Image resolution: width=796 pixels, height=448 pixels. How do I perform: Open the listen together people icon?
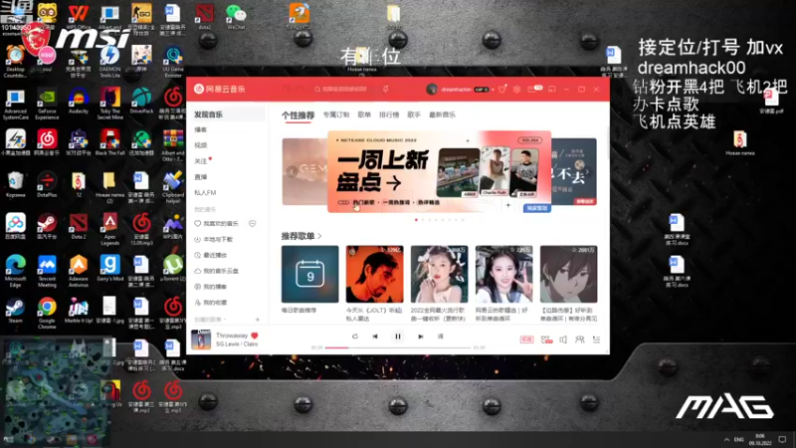tap(580, 339)
